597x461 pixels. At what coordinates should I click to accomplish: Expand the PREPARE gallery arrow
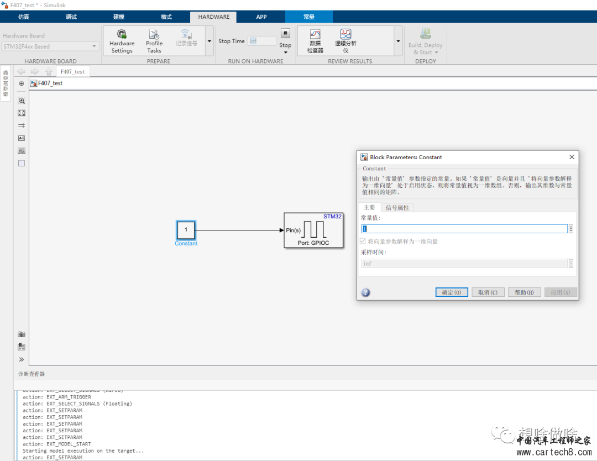210,41
